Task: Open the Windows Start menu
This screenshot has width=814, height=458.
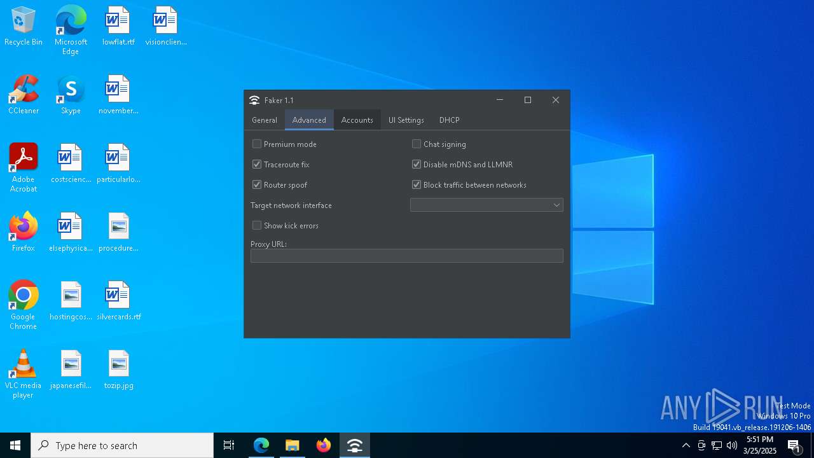Action: click(15, 445)
